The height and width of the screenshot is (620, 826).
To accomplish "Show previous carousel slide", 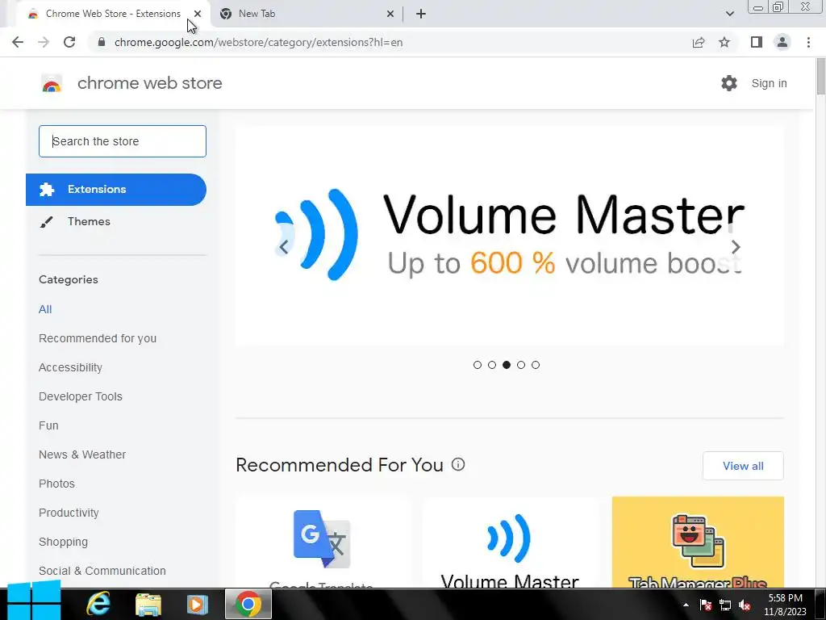I will 283,247.
